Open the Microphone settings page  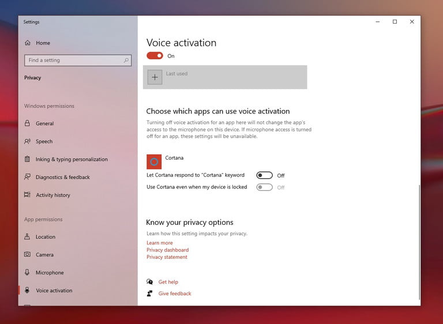click(x=50, y=273)
